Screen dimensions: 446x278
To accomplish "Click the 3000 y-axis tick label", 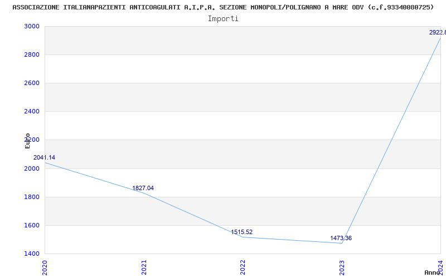I will point(32,26).
